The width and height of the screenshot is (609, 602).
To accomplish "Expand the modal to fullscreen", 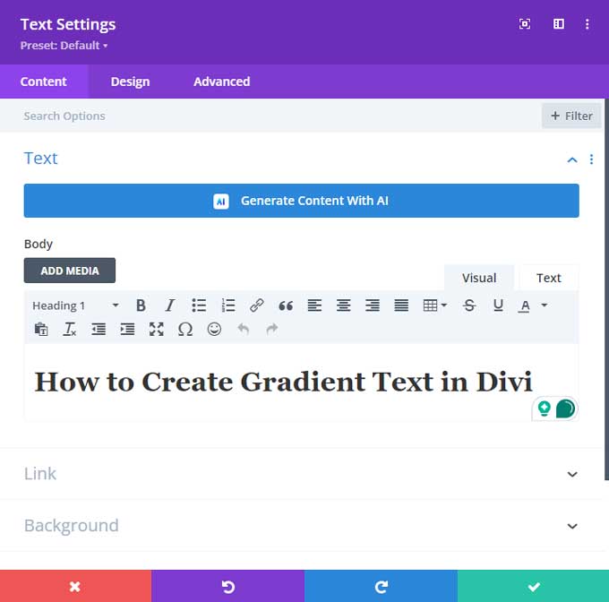I will click(x=525, y=24).
